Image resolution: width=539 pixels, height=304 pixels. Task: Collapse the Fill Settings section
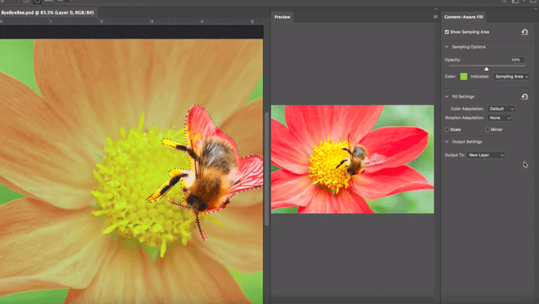pyautogui.click(x=447, y=96)
